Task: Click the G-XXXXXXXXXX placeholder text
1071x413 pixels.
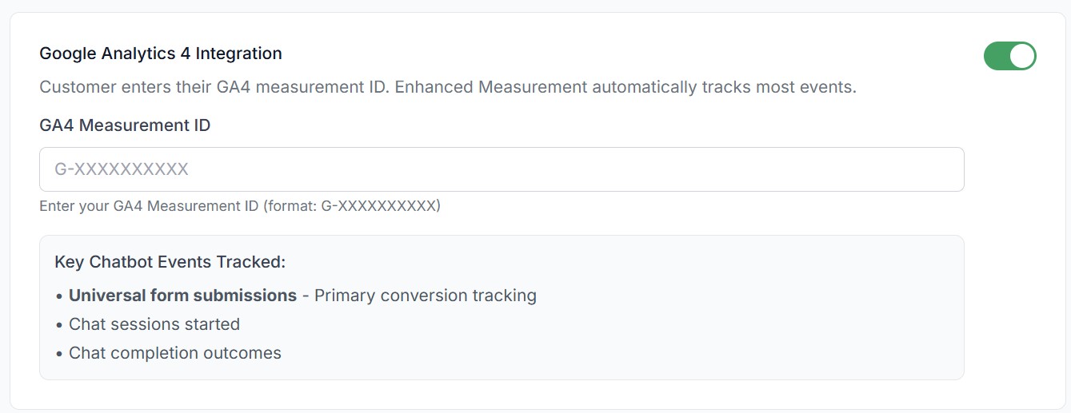Action: point(122,169)
